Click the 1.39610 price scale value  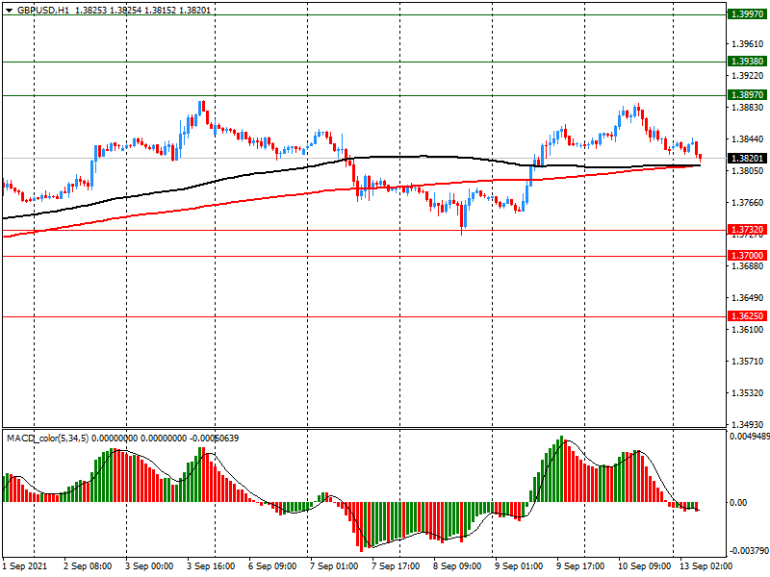point(748,44)
